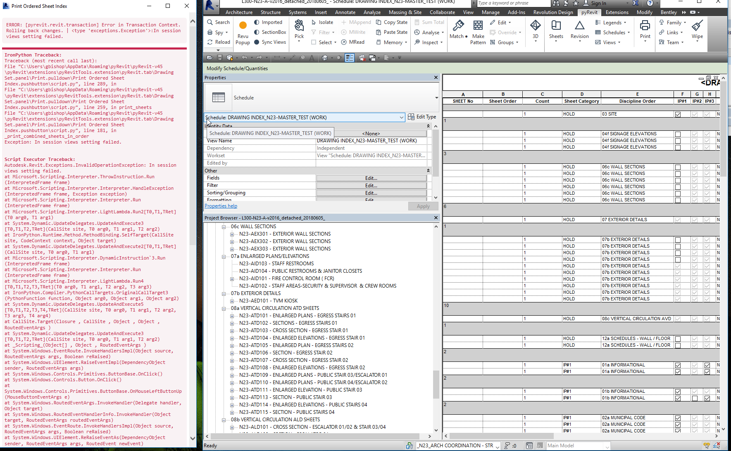Click the Isolate tool
Viewport: 731px width, 451px height.
coord(322,22)
